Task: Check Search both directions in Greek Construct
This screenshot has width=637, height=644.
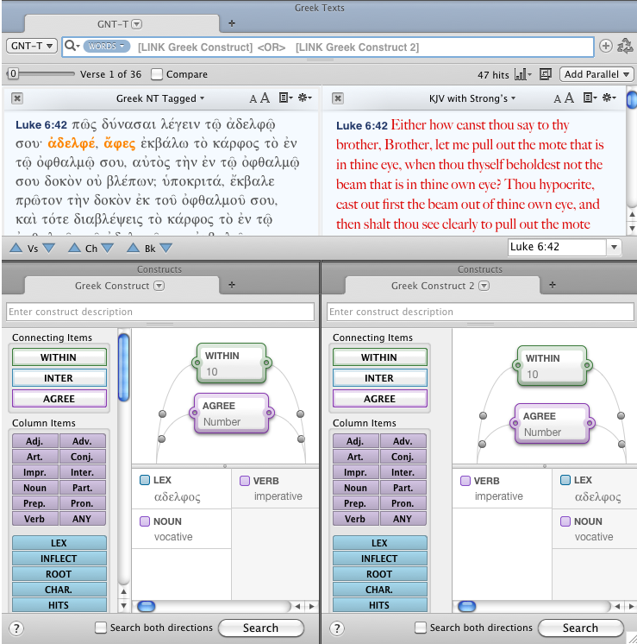Action: tap(101, 628)
